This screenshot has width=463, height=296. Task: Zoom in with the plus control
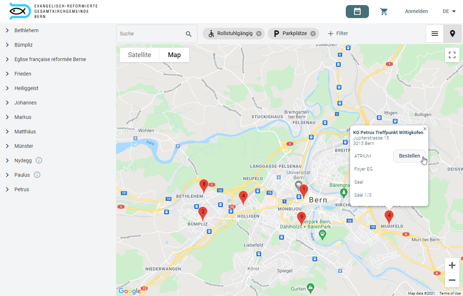pyautogui.click(x=452, y=265)
